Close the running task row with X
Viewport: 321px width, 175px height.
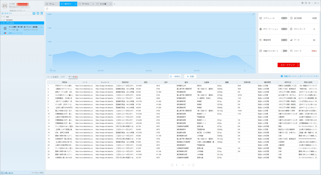click(x=41, y=27)
